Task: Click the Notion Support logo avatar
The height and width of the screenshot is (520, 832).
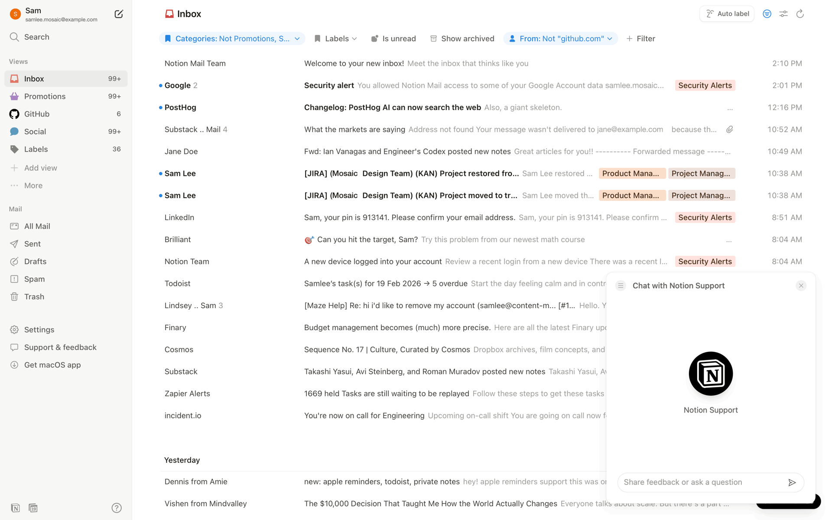Action: pyautogui.click(x=711, y=374)
